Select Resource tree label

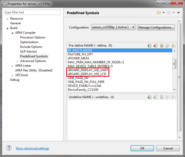17,19
